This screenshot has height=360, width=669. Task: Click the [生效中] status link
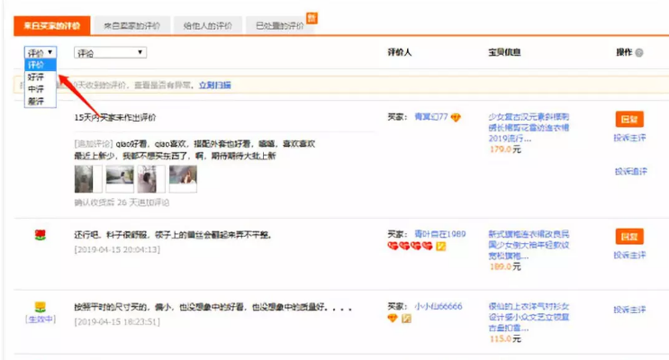(41, 319)
